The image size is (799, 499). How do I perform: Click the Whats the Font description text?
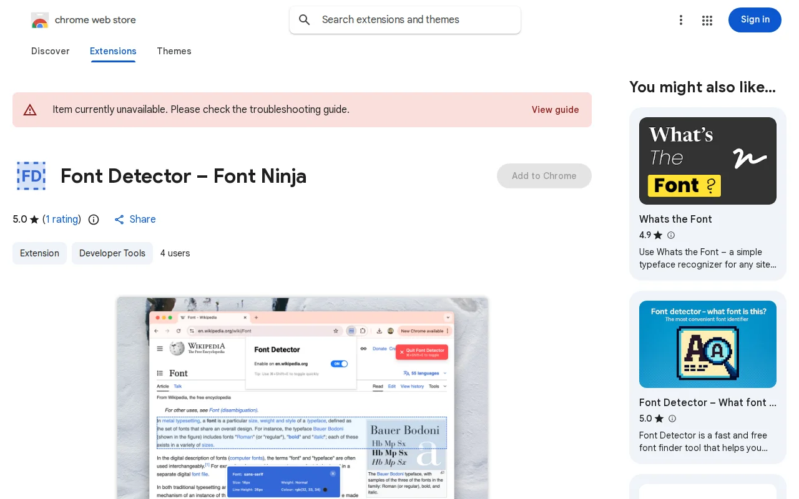[x=708, y=258]
